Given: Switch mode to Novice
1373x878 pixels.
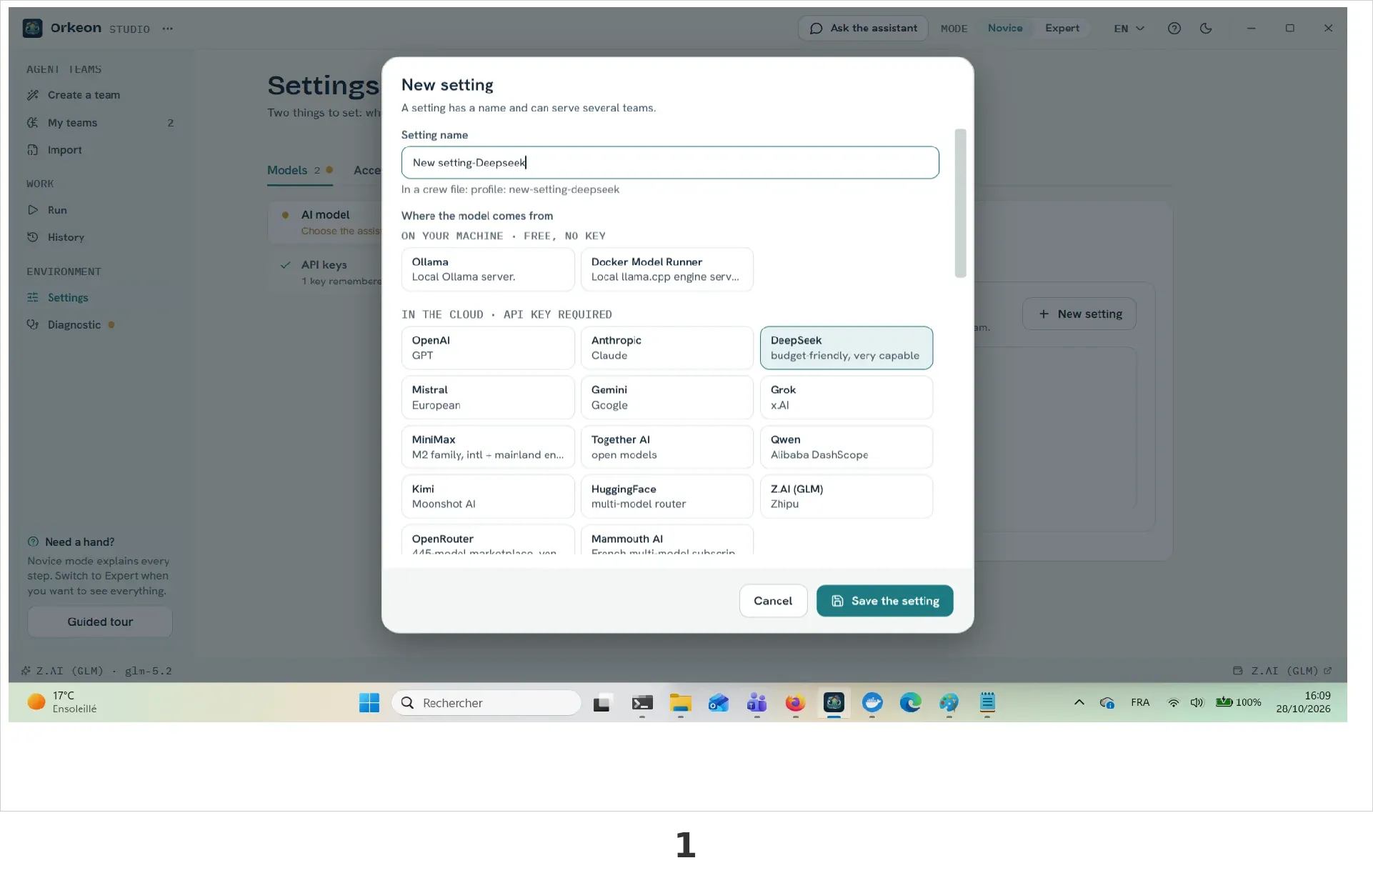Looking at the screenshot, I should pos(1005,28).
